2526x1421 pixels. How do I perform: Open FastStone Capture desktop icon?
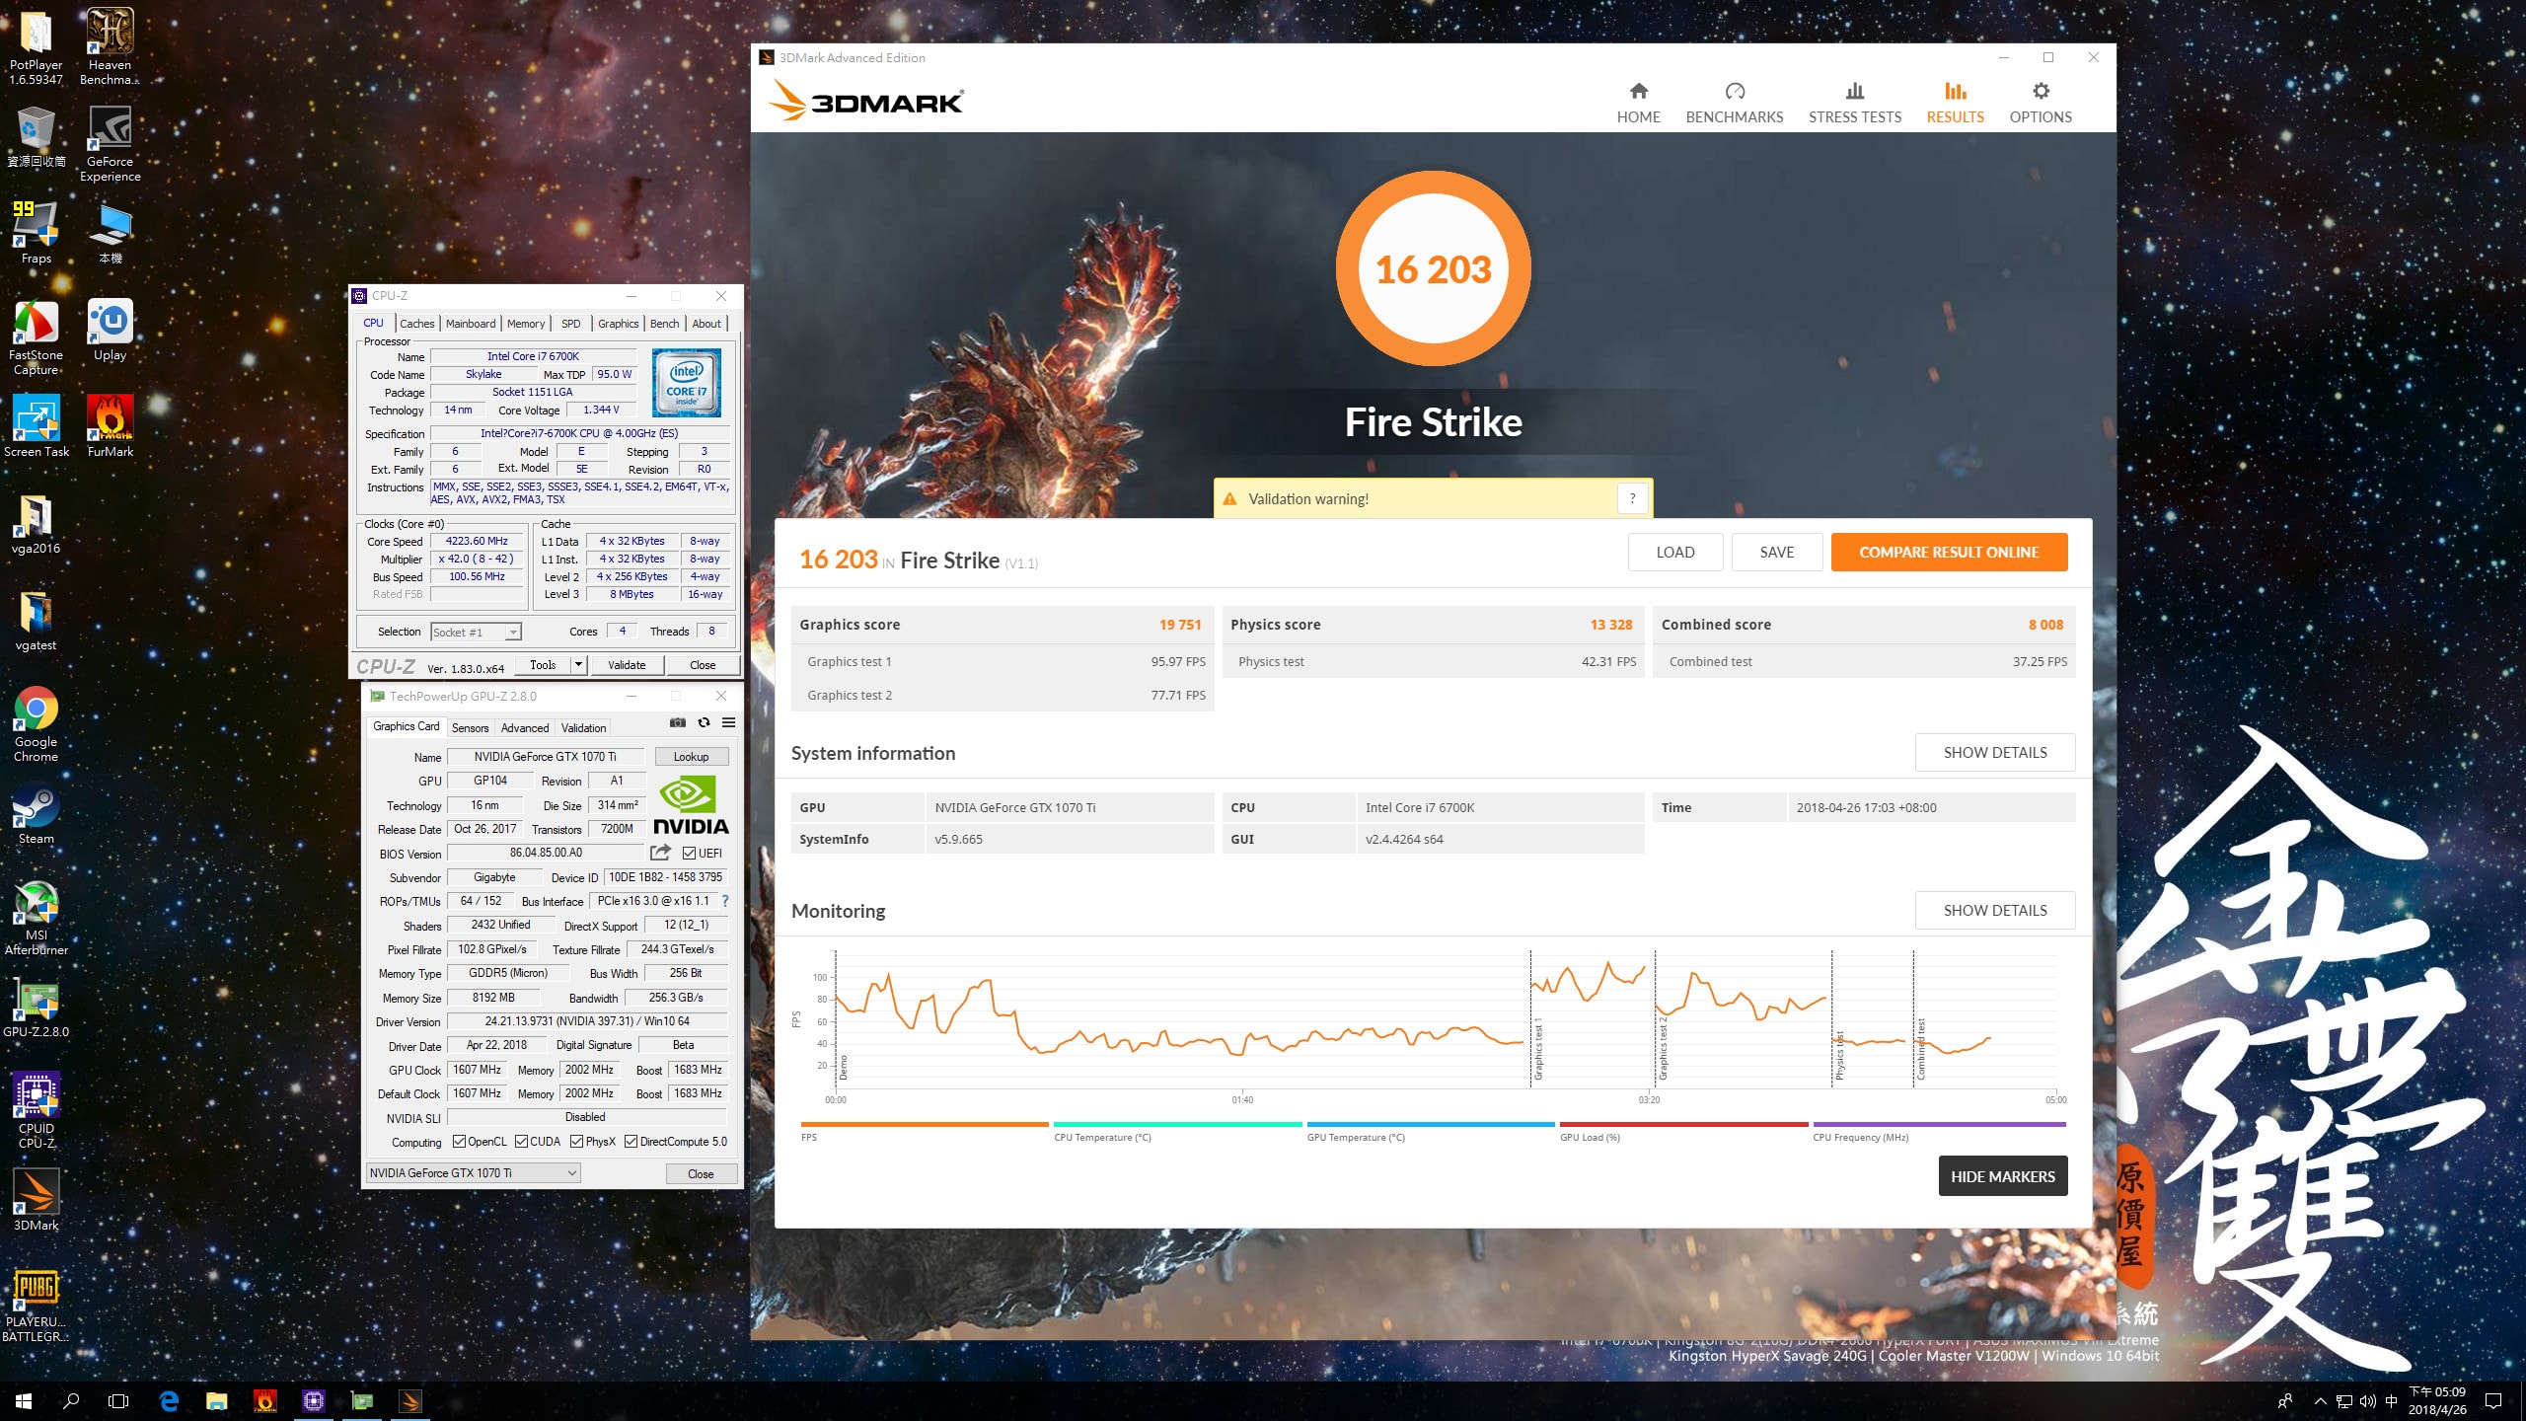click(37, 337)
